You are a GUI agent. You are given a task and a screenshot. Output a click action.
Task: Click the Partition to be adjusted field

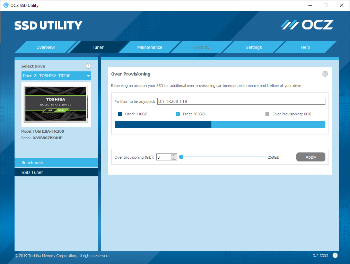pos(241,101)
